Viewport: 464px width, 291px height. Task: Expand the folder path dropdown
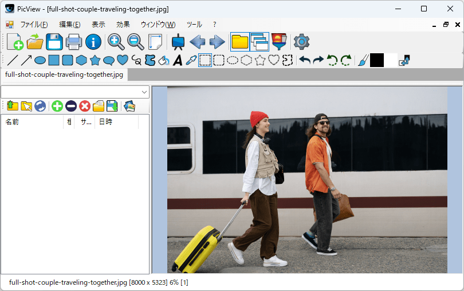point(144,92)
